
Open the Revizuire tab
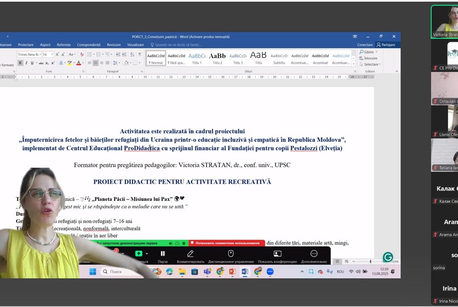pos(113,45)
